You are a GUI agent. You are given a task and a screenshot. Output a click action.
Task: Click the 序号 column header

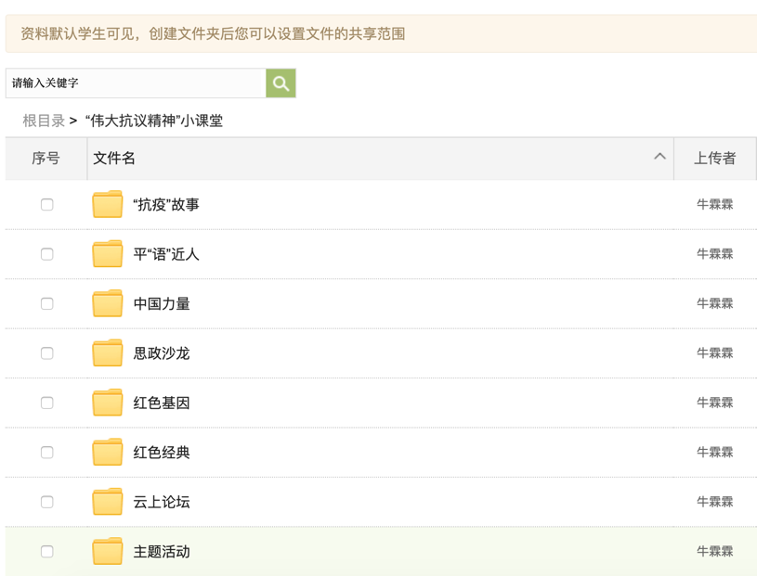pyautogui.click(x=46, y=159)
